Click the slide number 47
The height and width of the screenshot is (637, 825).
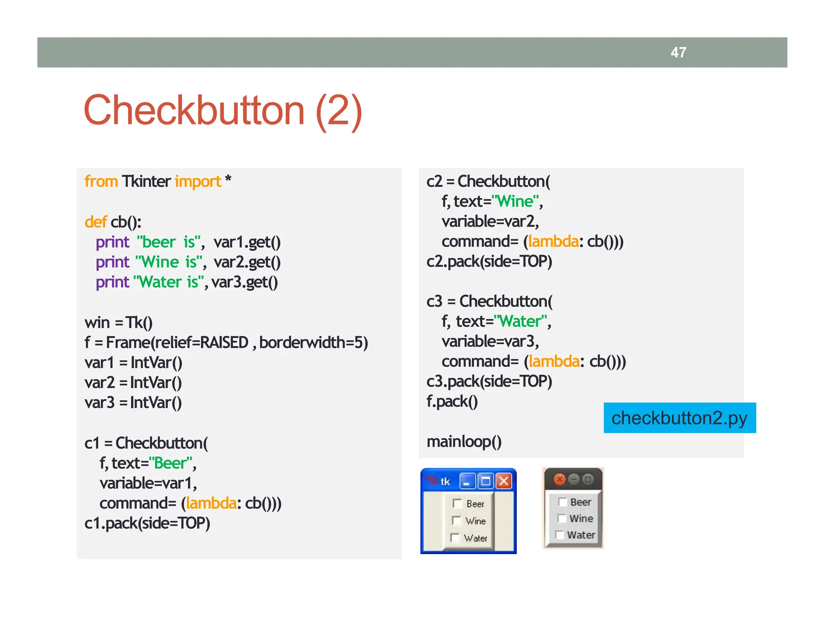coord(678,52)
